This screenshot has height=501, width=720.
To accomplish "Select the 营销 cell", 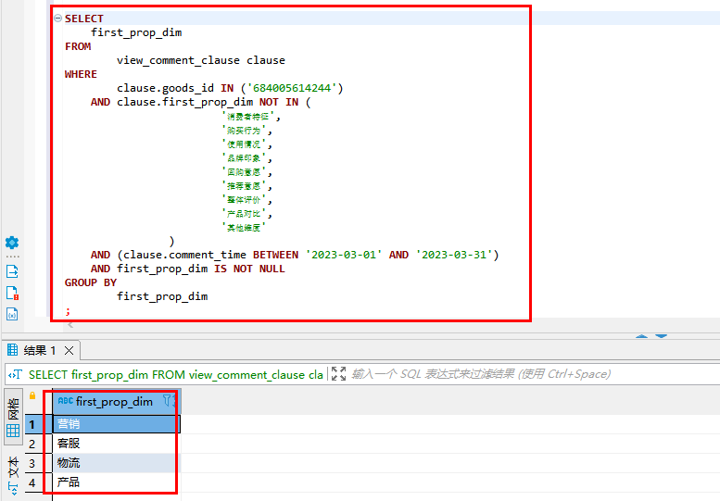I will click(x=117, y=424).
